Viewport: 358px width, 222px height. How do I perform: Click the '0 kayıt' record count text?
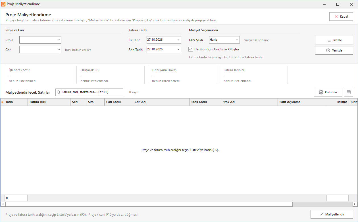134,92
